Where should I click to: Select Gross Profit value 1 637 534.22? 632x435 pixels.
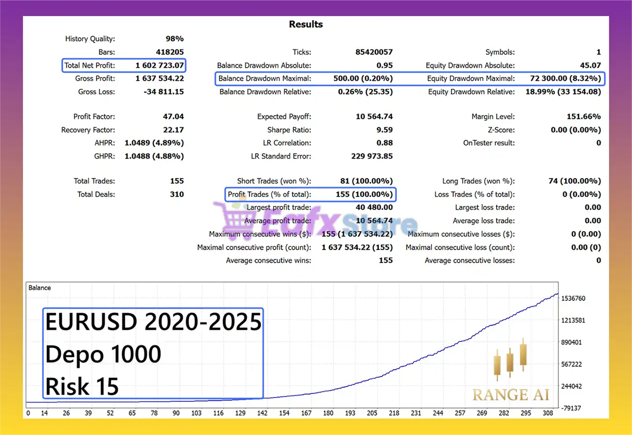tap(159, 79)
